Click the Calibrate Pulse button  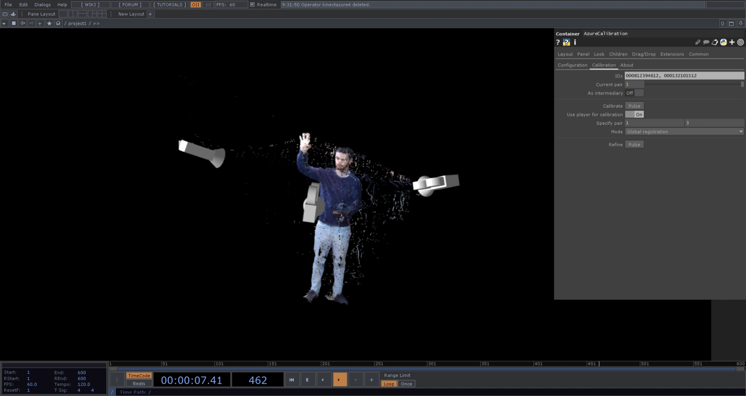(x=634, y=106)
